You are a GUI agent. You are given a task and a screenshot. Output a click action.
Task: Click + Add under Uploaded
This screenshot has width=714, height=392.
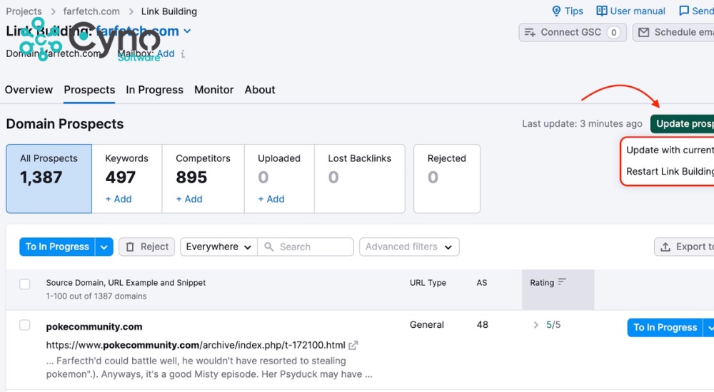pyautogui.click(x=271, y=199)
